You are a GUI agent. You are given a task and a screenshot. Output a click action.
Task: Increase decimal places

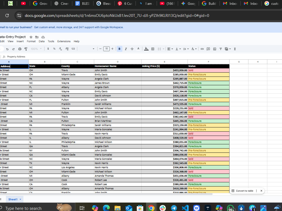[x=67, y=49]
